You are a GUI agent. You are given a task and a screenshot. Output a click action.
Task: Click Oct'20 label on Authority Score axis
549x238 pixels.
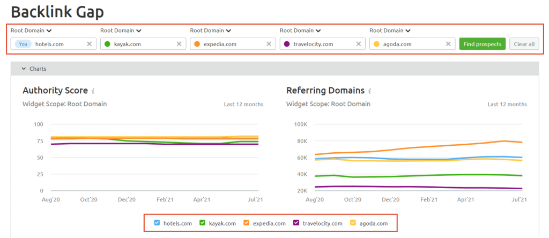pyautogui.click(x=89, y=199)
